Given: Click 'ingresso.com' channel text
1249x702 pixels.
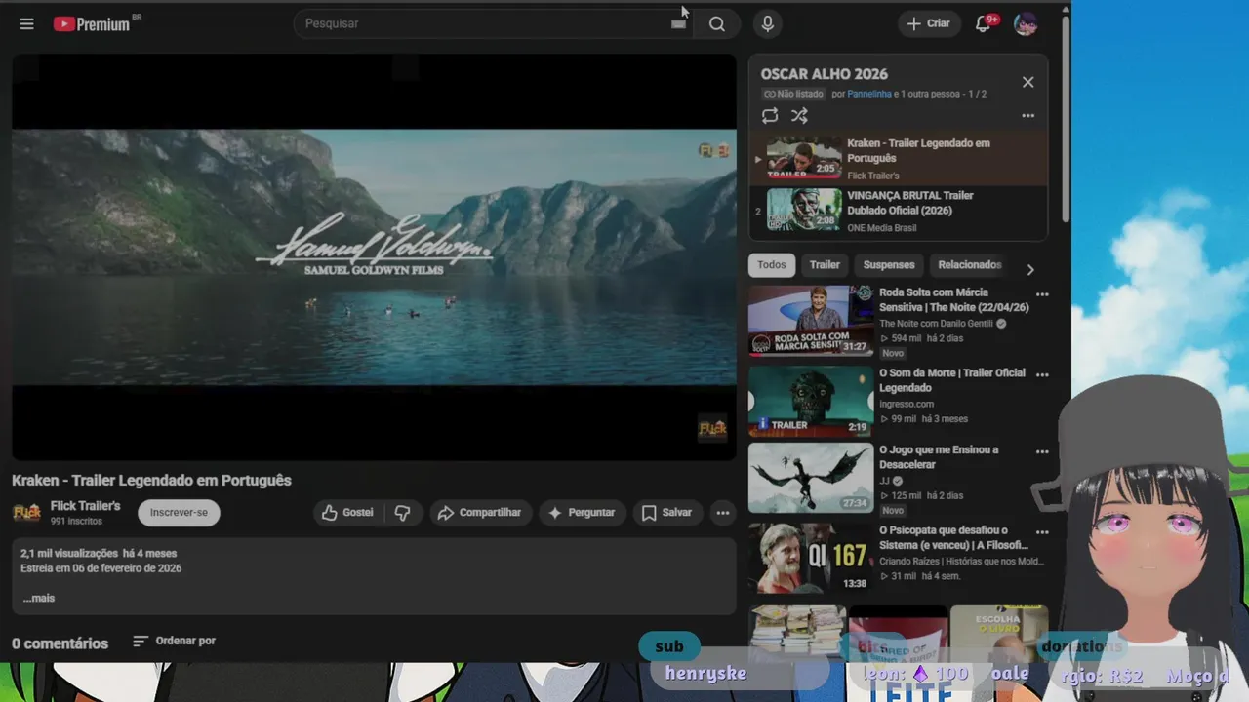Looking at the screenshot, I should (907, 404).
